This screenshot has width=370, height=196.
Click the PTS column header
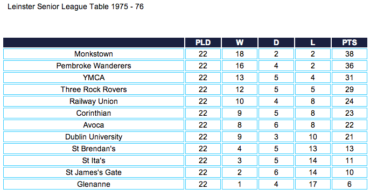point(349,43)
